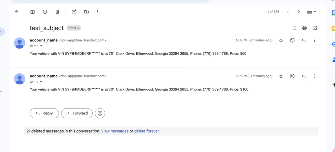The image size is (335, 152).
Task: Mark conversation as unread
Action: point(74,12)
